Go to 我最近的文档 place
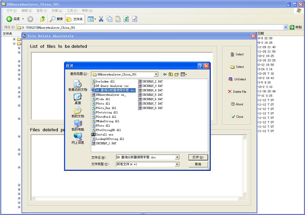 click(x=78, y=86)
